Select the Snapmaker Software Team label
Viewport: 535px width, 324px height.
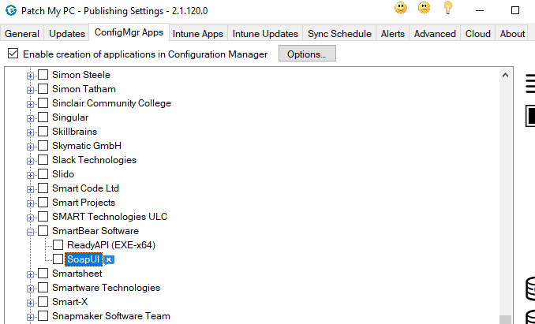[111, 316]
